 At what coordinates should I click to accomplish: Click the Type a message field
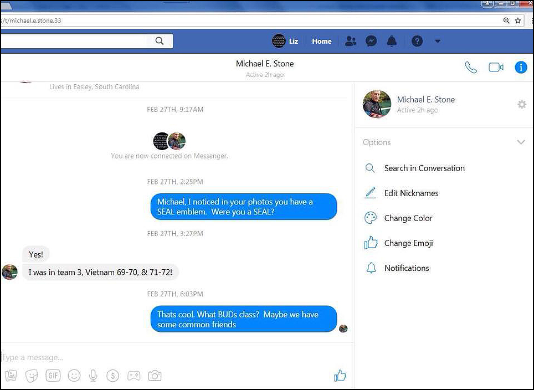[166, 357]
